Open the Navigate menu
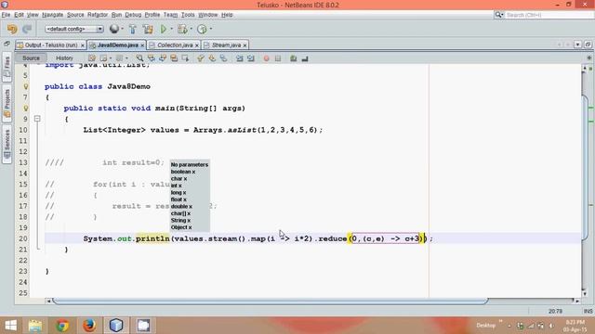The image size is (595, 334). click(x=52, y=15)
